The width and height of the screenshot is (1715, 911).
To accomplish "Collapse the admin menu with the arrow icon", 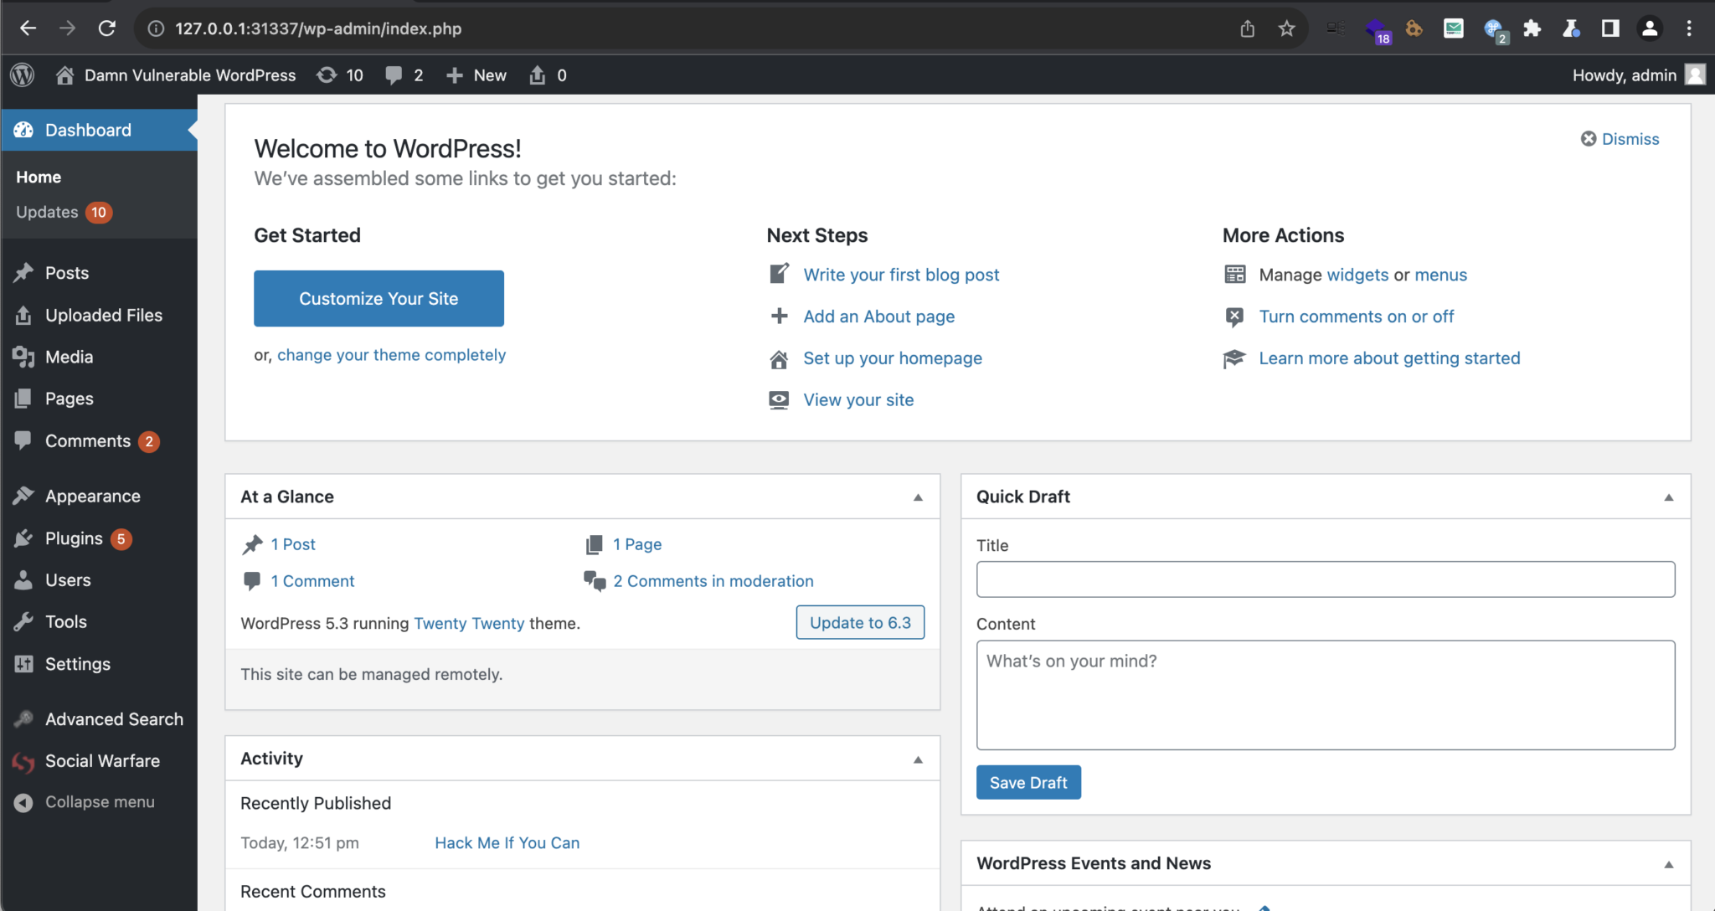I will (x=24, y=801).
